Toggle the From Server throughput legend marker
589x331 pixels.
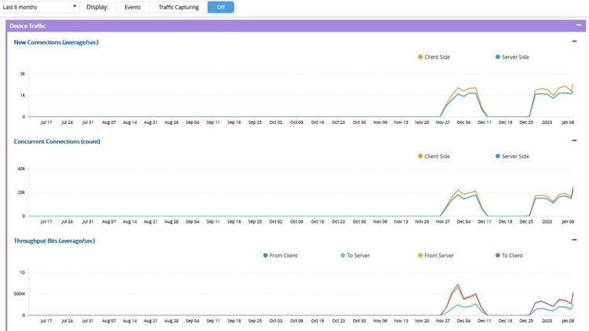click(x=420, y=255)
